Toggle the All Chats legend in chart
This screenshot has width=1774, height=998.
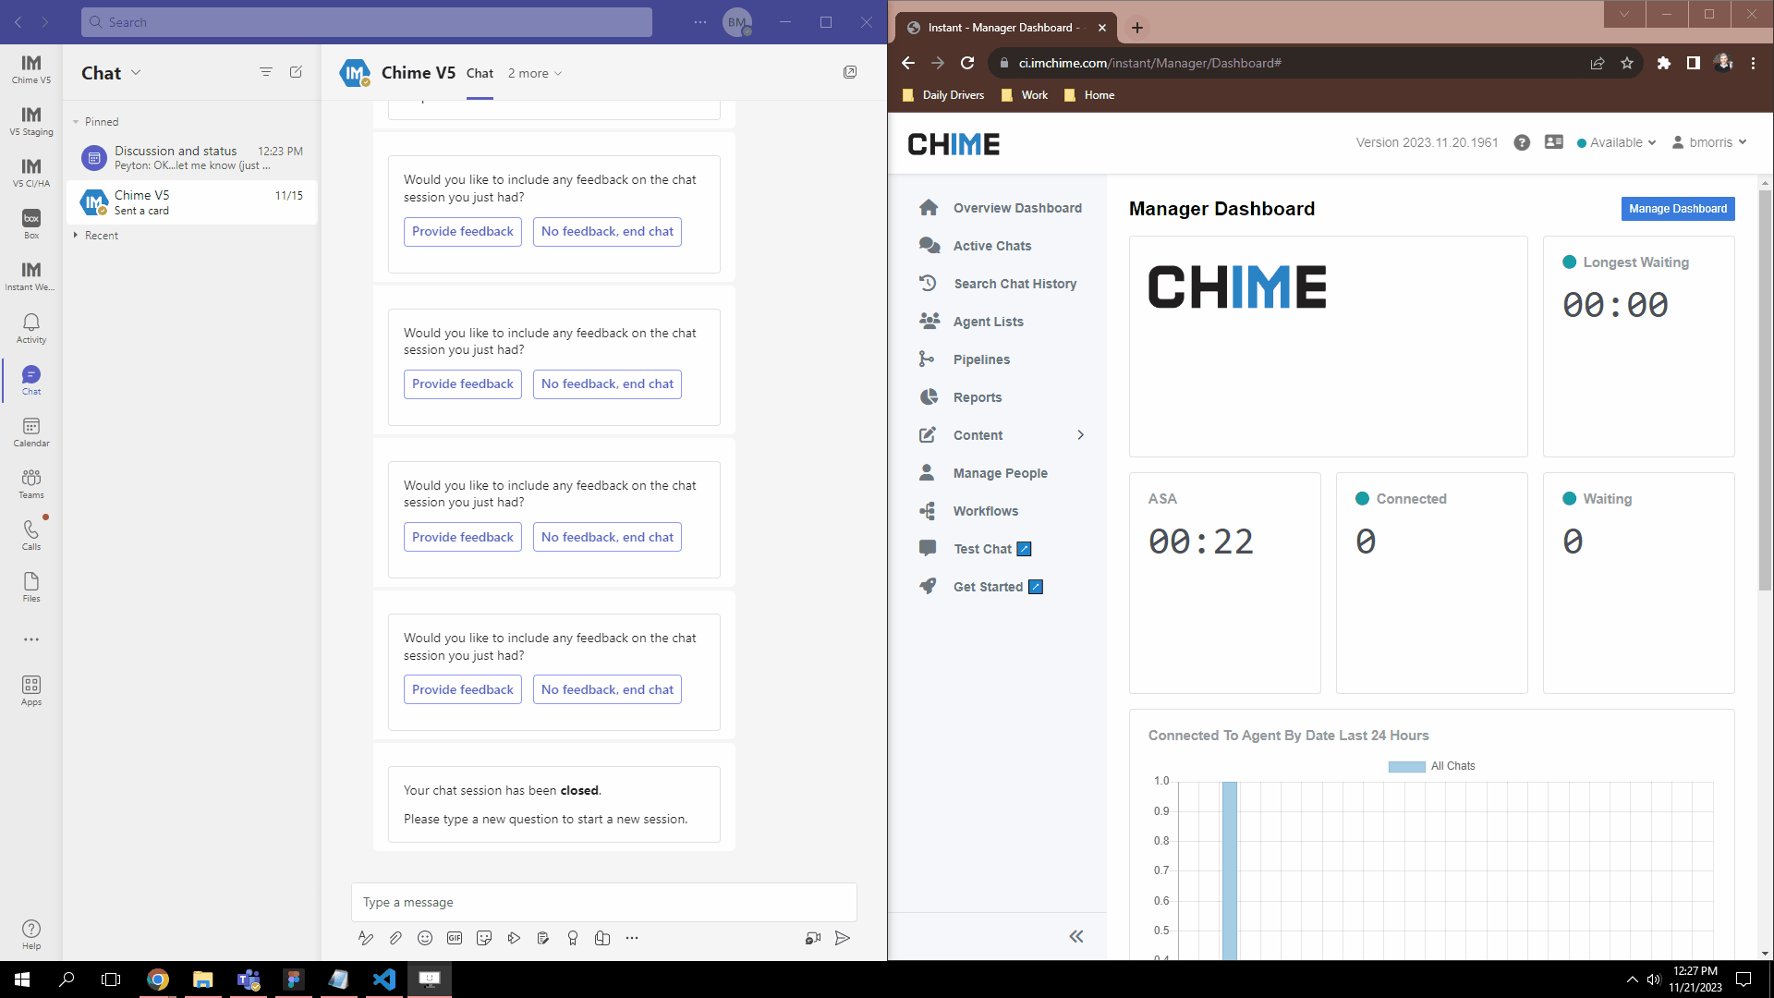click(1431, 766)
